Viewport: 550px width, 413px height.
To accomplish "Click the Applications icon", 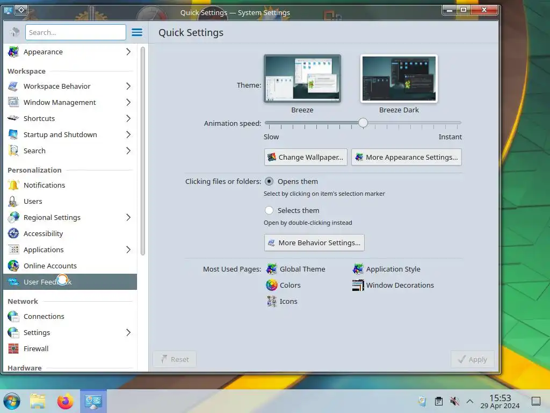I will (x=13, y=250).
